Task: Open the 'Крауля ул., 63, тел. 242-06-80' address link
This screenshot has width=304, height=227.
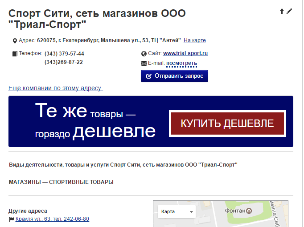Action: click(52, 219)
